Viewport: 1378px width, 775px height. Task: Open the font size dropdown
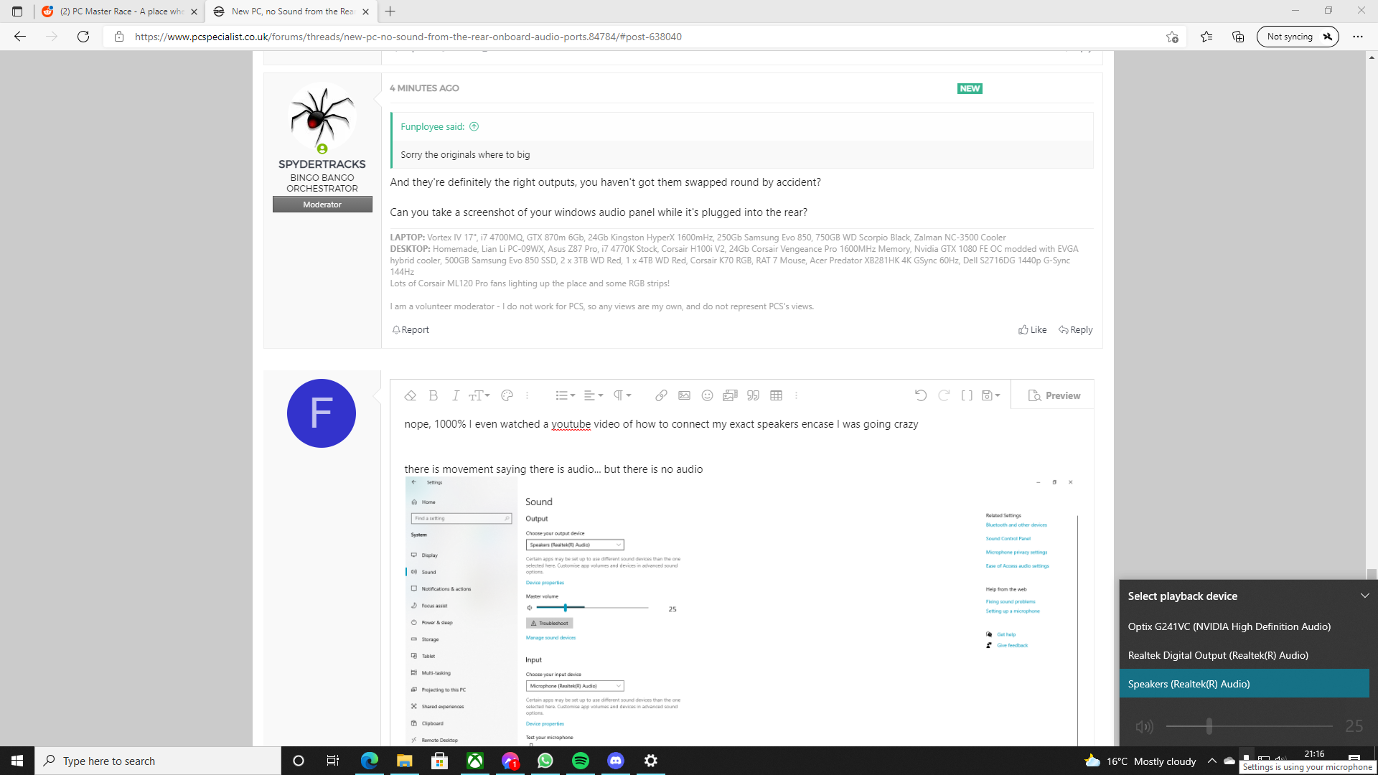479,395
